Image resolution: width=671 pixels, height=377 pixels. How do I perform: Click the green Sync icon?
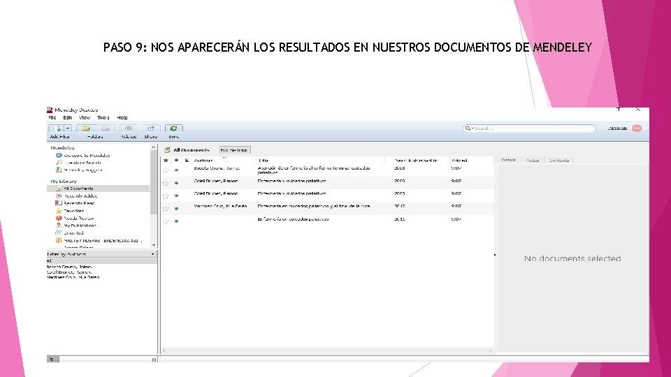(x=174, y=128)
